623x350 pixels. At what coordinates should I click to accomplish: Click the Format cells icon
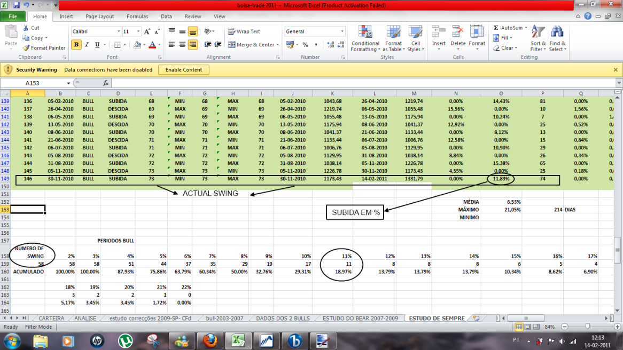[x=477, y=32]
